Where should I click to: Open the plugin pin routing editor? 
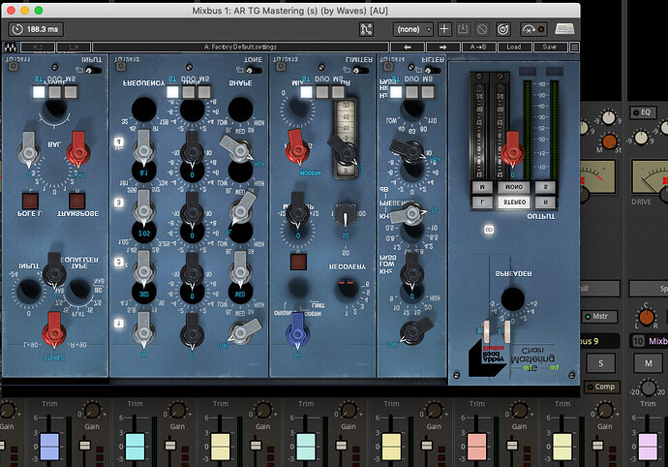(367, 29)
